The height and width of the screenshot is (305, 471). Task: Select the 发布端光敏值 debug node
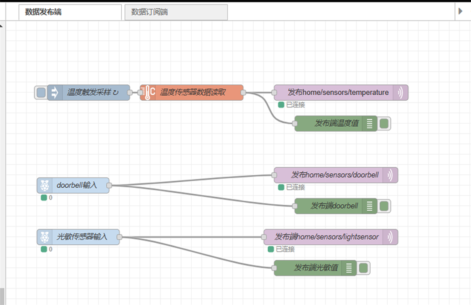pos(316,268)
